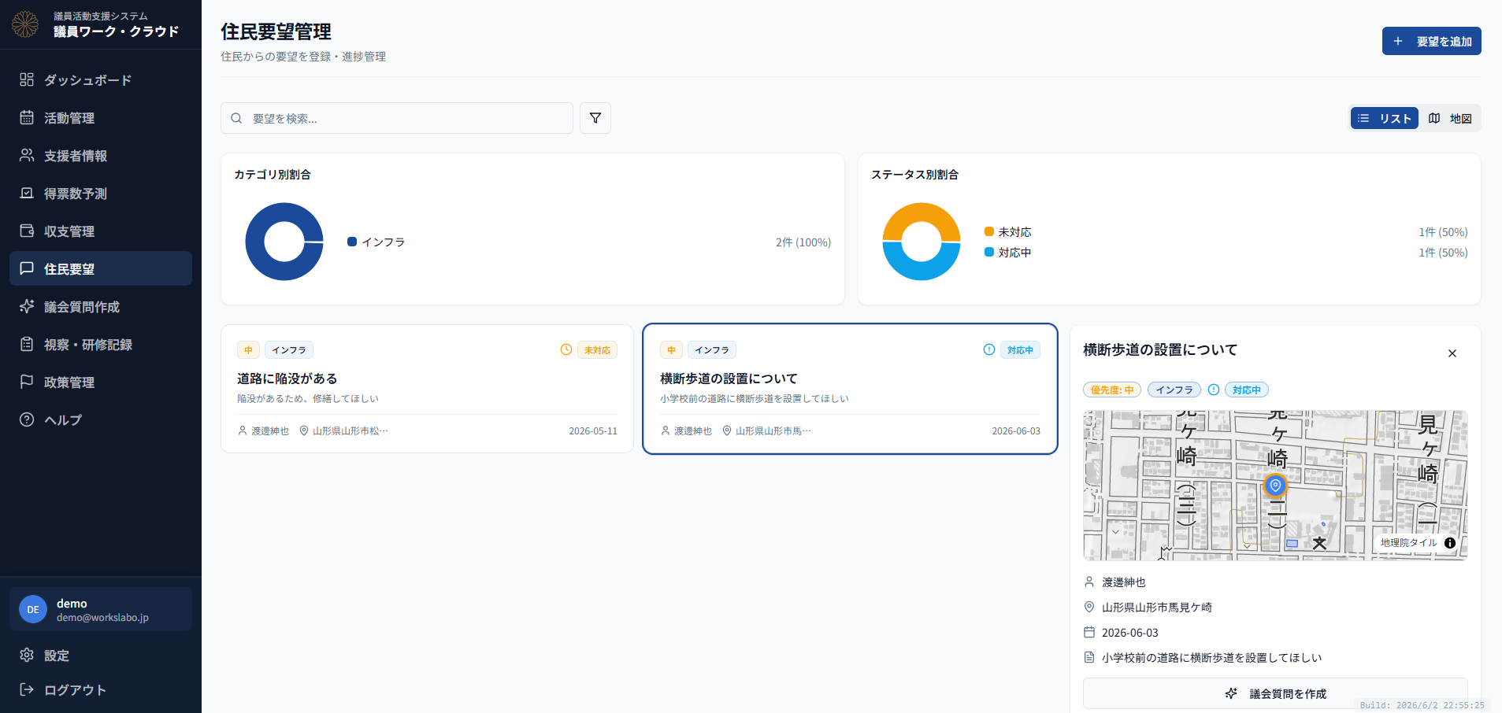
Task: Focus the 要望を検索 search field
Action: click(x=397, y=118)
